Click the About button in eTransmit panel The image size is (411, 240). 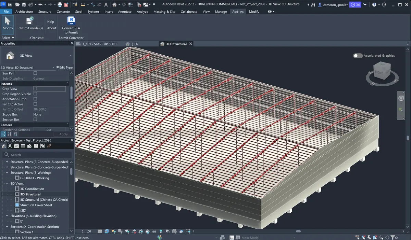(52, 28)
